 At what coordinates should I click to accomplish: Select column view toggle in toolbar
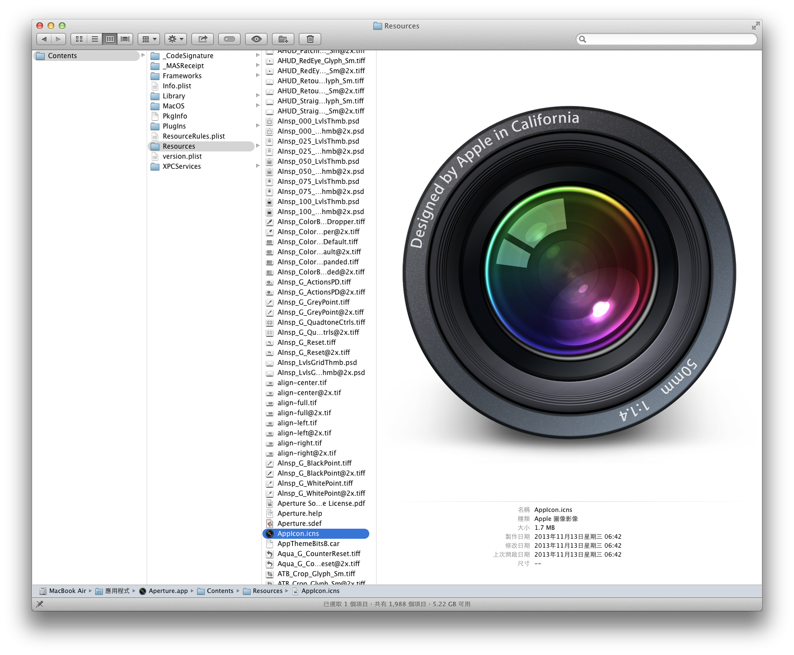pos(110,39)
